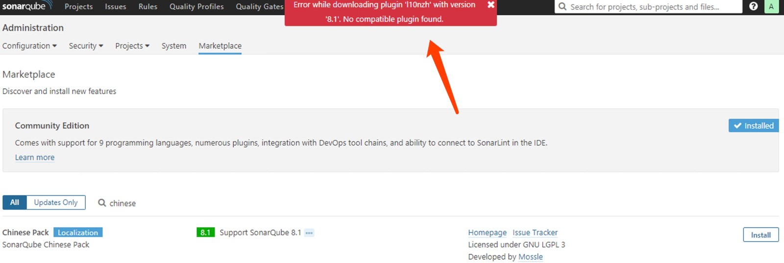Click the search magnifier in top bar
Image resolution: width=784 pixels, height=263 pixels.
pos(563,6)
